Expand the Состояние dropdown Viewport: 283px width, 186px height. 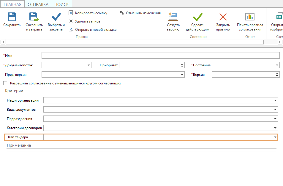[x=277, y=65]
